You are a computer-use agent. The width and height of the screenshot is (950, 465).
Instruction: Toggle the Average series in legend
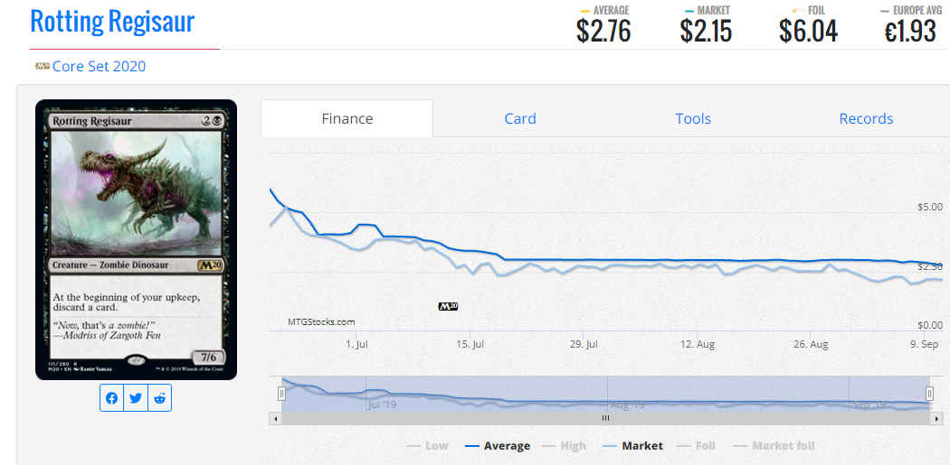point(498,446)
